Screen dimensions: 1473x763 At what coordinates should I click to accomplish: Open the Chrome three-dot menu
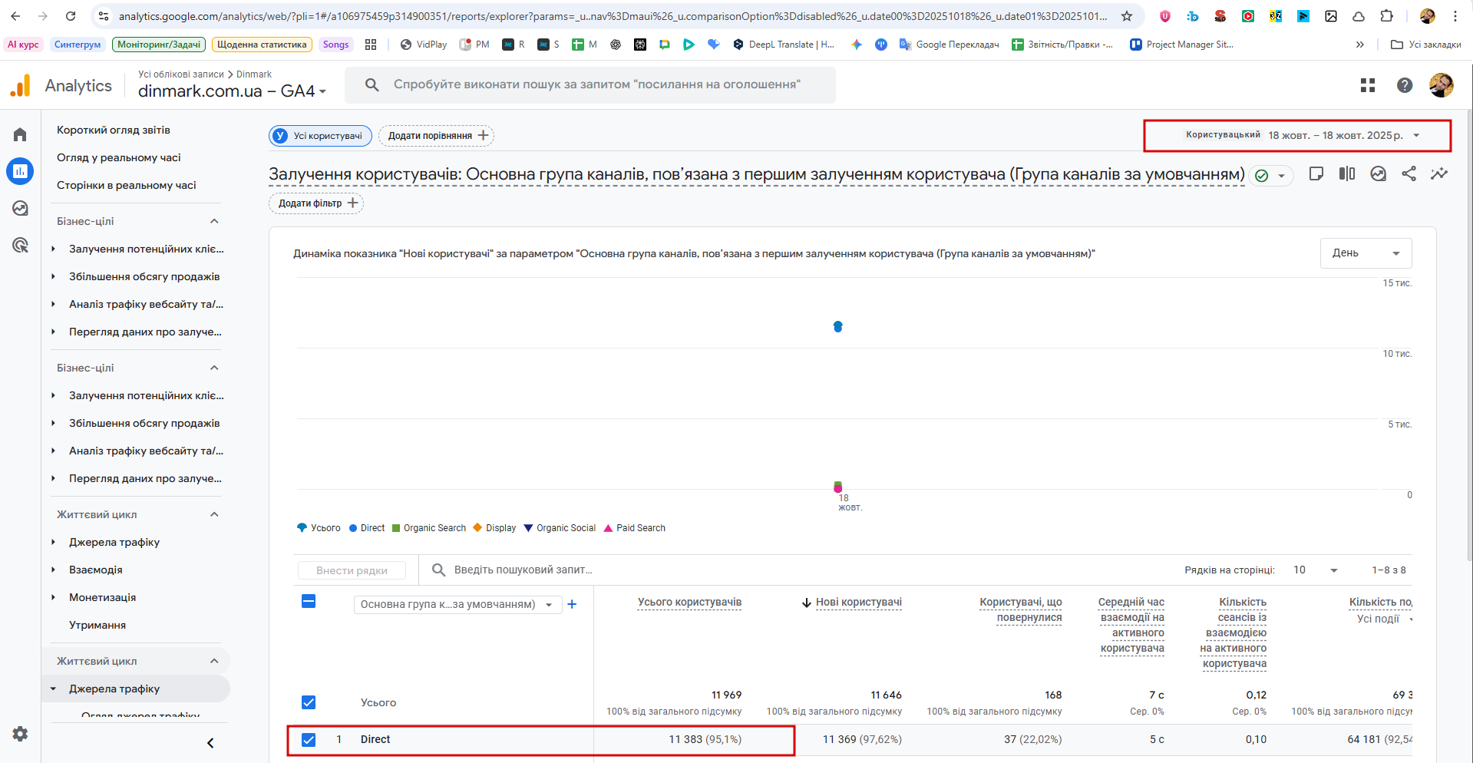[1455, 16]
